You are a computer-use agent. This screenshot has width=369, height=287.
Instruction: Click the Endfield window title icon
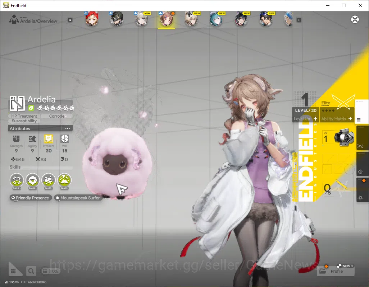pyautogui.click(x=6, y=5)
